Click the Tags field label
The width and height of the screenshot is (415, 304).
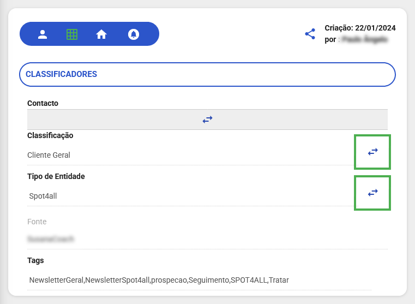click(x=35, y=260)
